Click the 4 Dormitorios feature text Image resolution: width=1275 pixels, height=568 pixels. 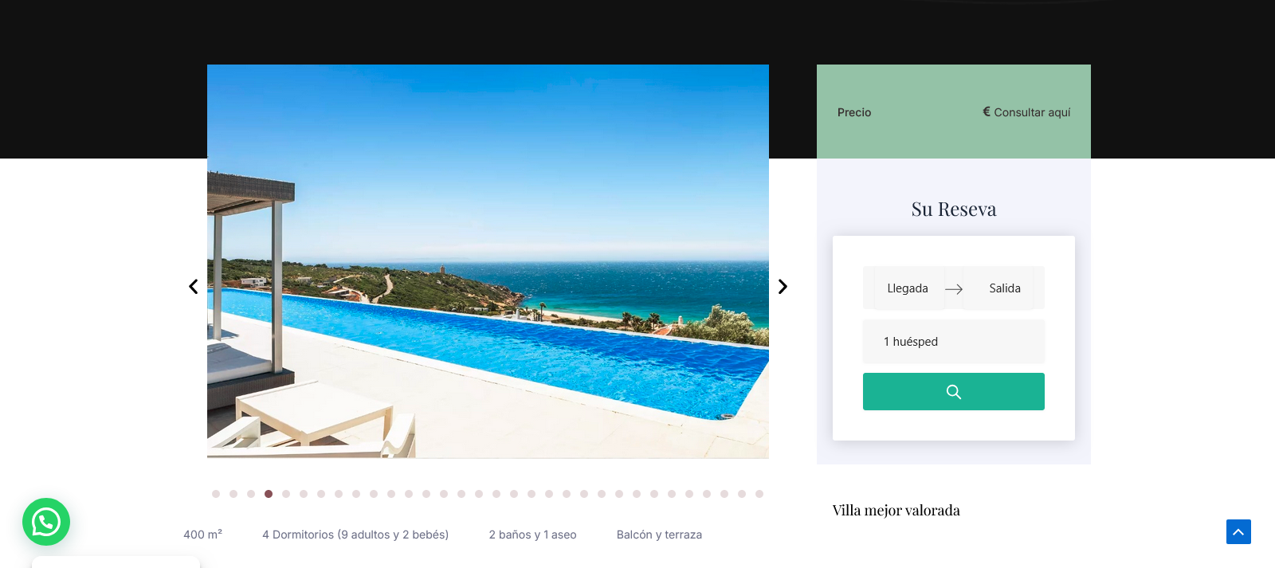[355, 535]
